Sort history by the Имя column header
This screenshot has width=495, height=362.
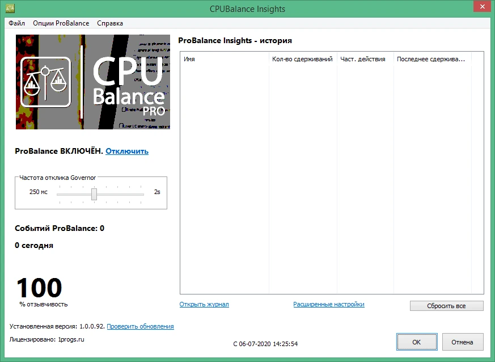[225, 59]
